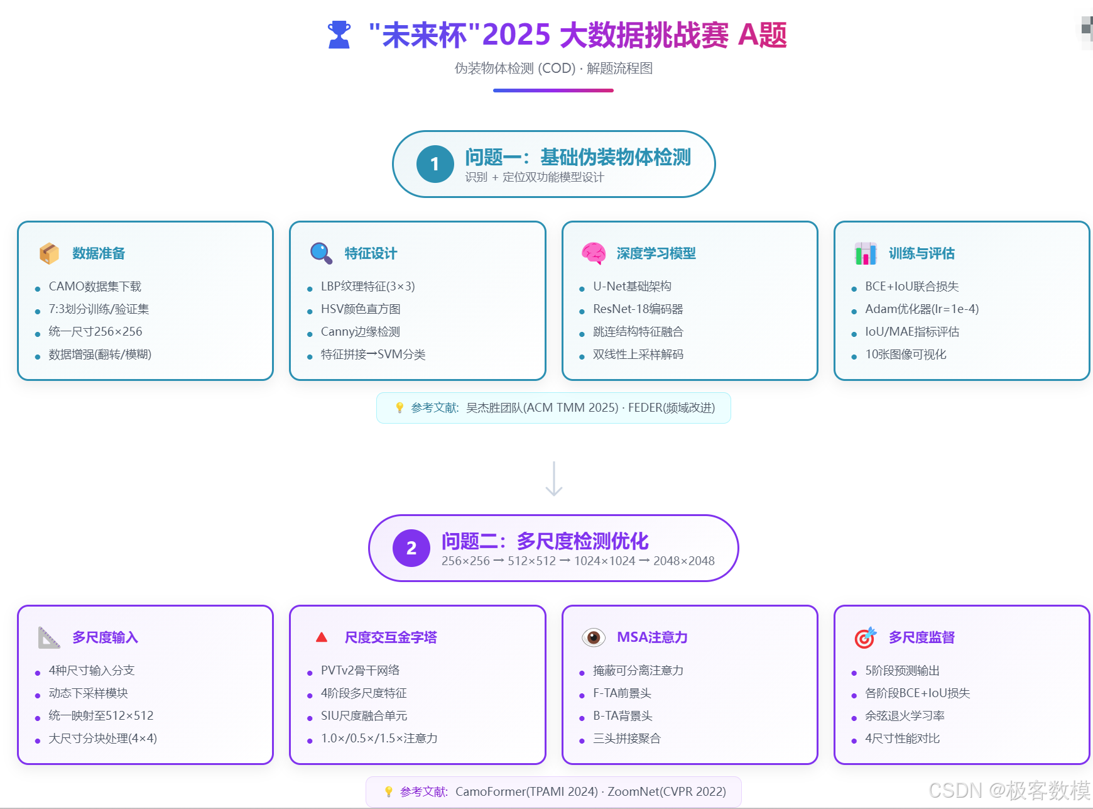Click the magnifier icon beside 特征设计
Screen dimensions: 1093x809
click(x=321, y=253)
